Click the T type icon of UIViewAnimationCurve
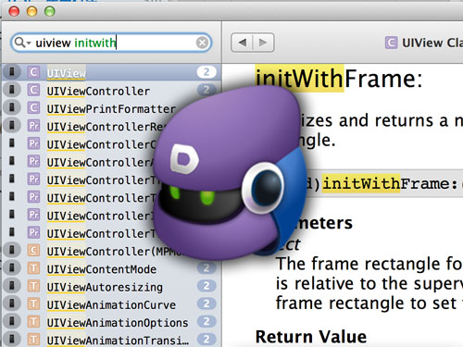 33,304
